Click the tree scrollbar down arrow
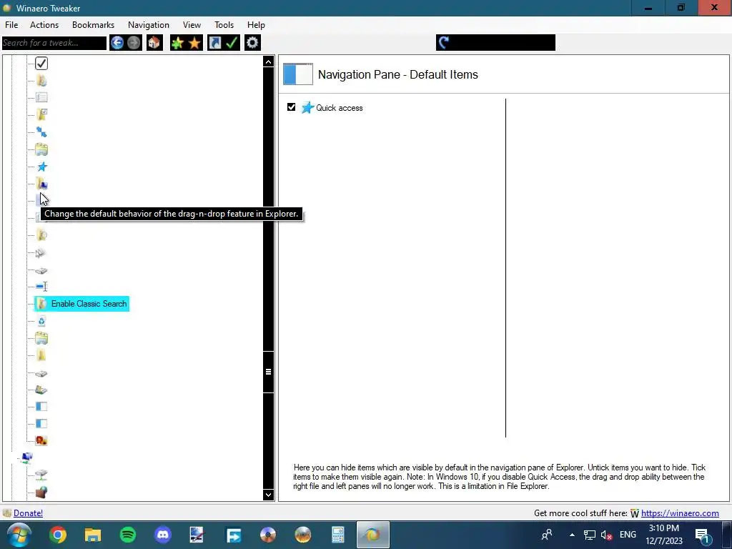The image size is (732, 549). (269, 495)
